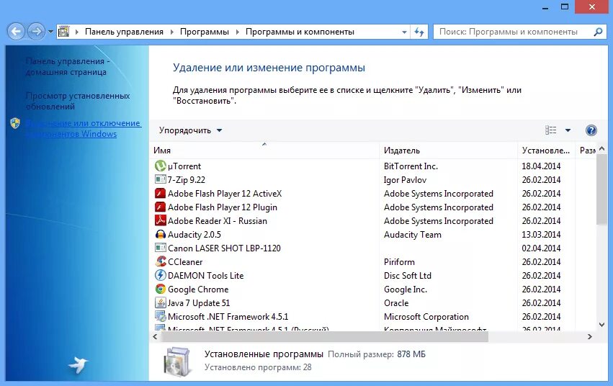Select Adobe Reader XI - Russian entry
Viewport: 613px width, 386px height.
[x=218, y=221]
